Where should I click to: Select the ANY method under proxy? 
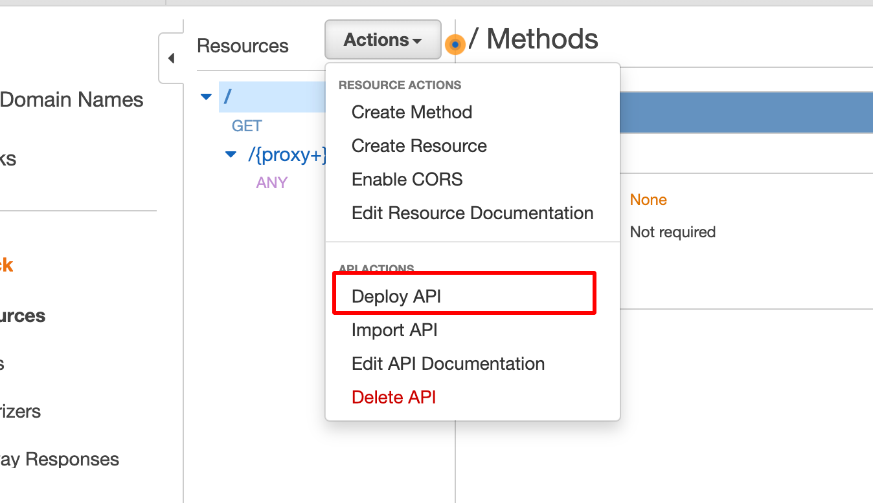(271, 183)
